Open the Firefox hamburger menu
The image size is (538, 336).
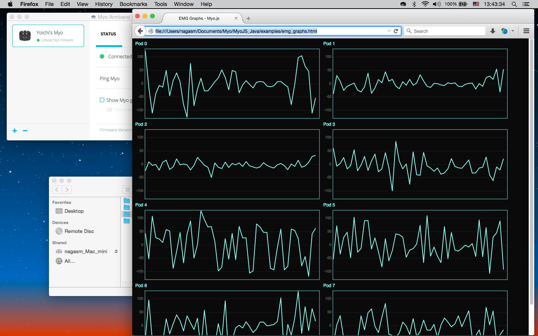526,31
